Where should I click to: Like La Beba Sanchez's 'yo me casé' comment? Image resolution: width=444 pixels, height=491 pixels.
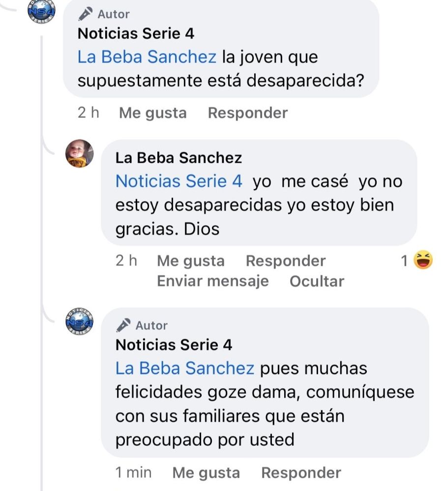191,261
